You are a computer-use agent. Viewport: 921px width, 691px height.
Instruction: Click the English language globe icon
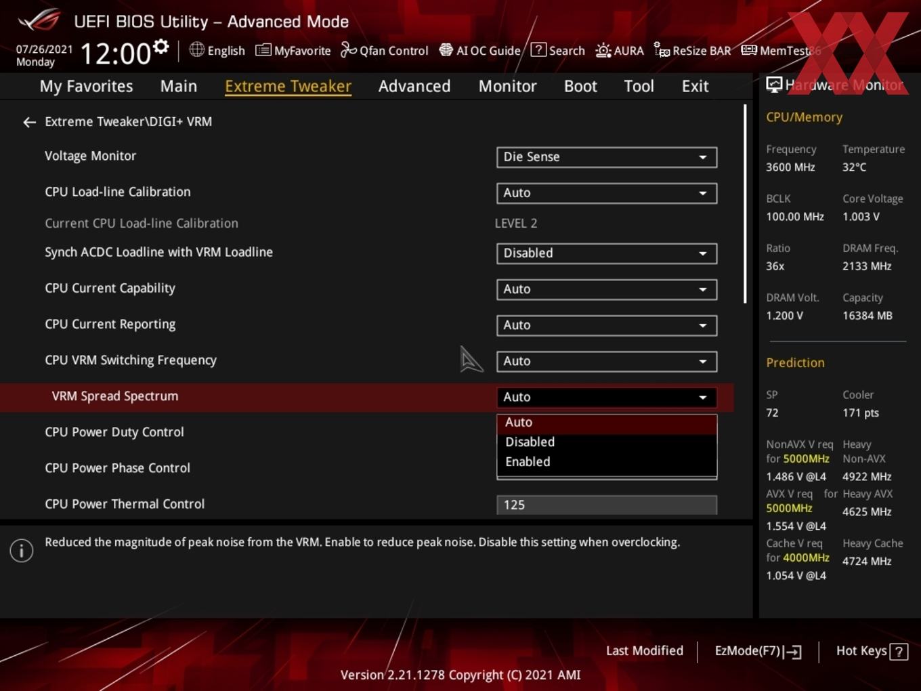(196, 49)
